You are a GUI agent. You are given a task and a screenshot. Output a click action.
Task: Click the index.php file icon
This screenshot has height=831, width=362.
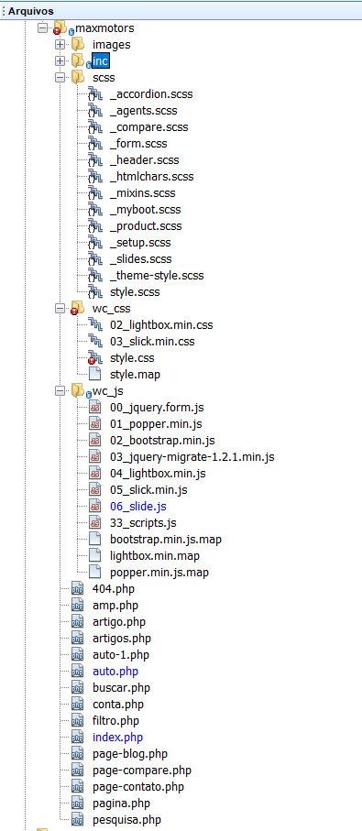[78, 737]
